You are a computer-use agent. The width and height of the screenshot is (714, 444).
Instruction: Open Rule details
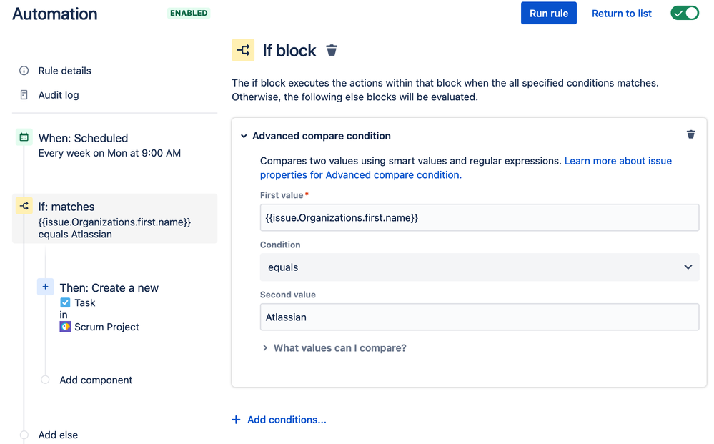tap(64, 71)
